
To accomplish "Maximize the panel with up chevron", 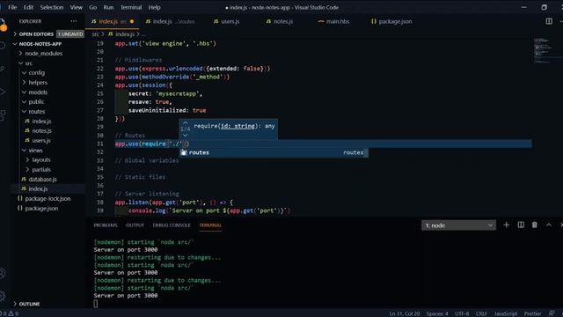I will tap(549, 225).
